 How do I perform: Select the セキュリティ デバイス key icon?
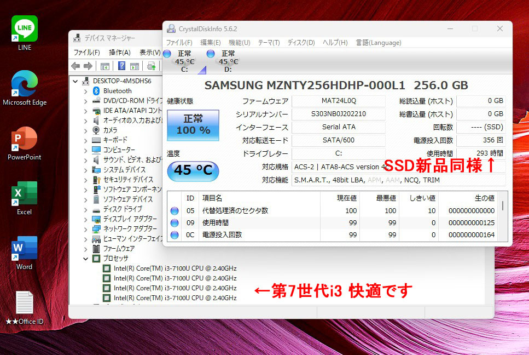96,180
